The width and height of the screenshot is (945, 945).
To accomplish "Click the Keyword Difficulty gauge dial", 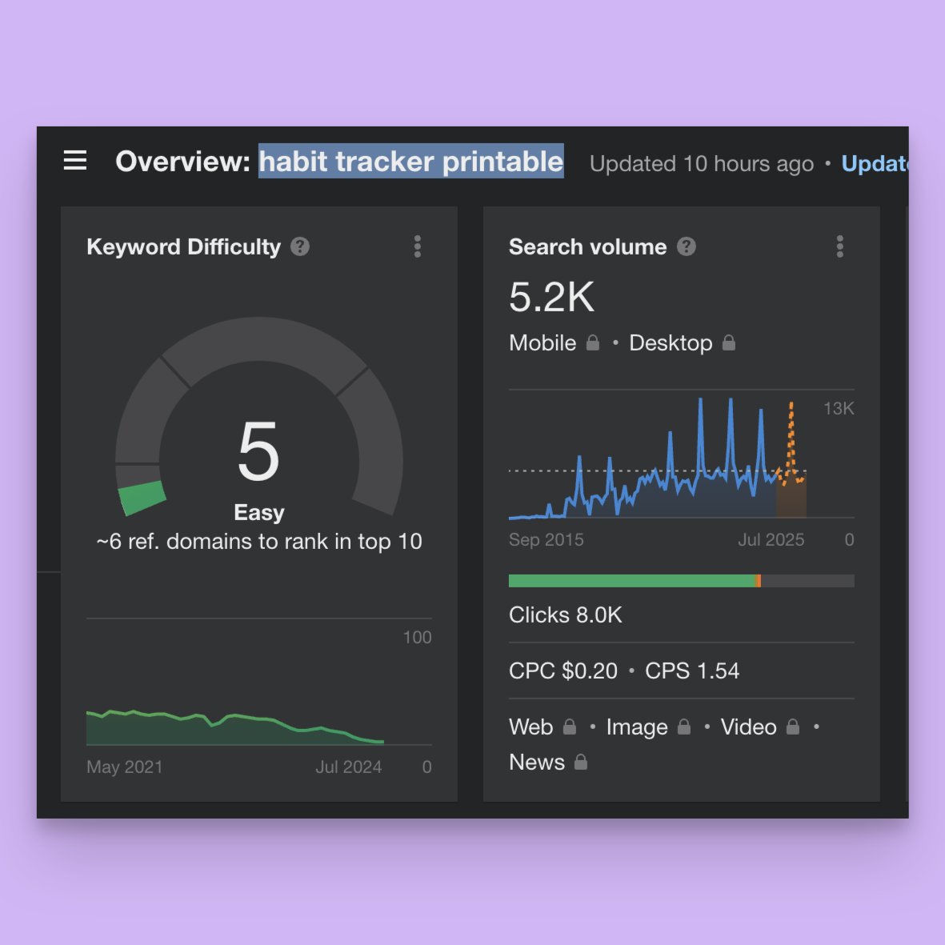I will pyautogui.click(x=259, y=416).
